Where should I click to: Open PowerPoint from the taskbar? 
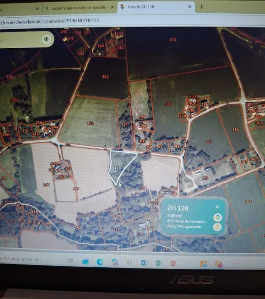(174, 264)
